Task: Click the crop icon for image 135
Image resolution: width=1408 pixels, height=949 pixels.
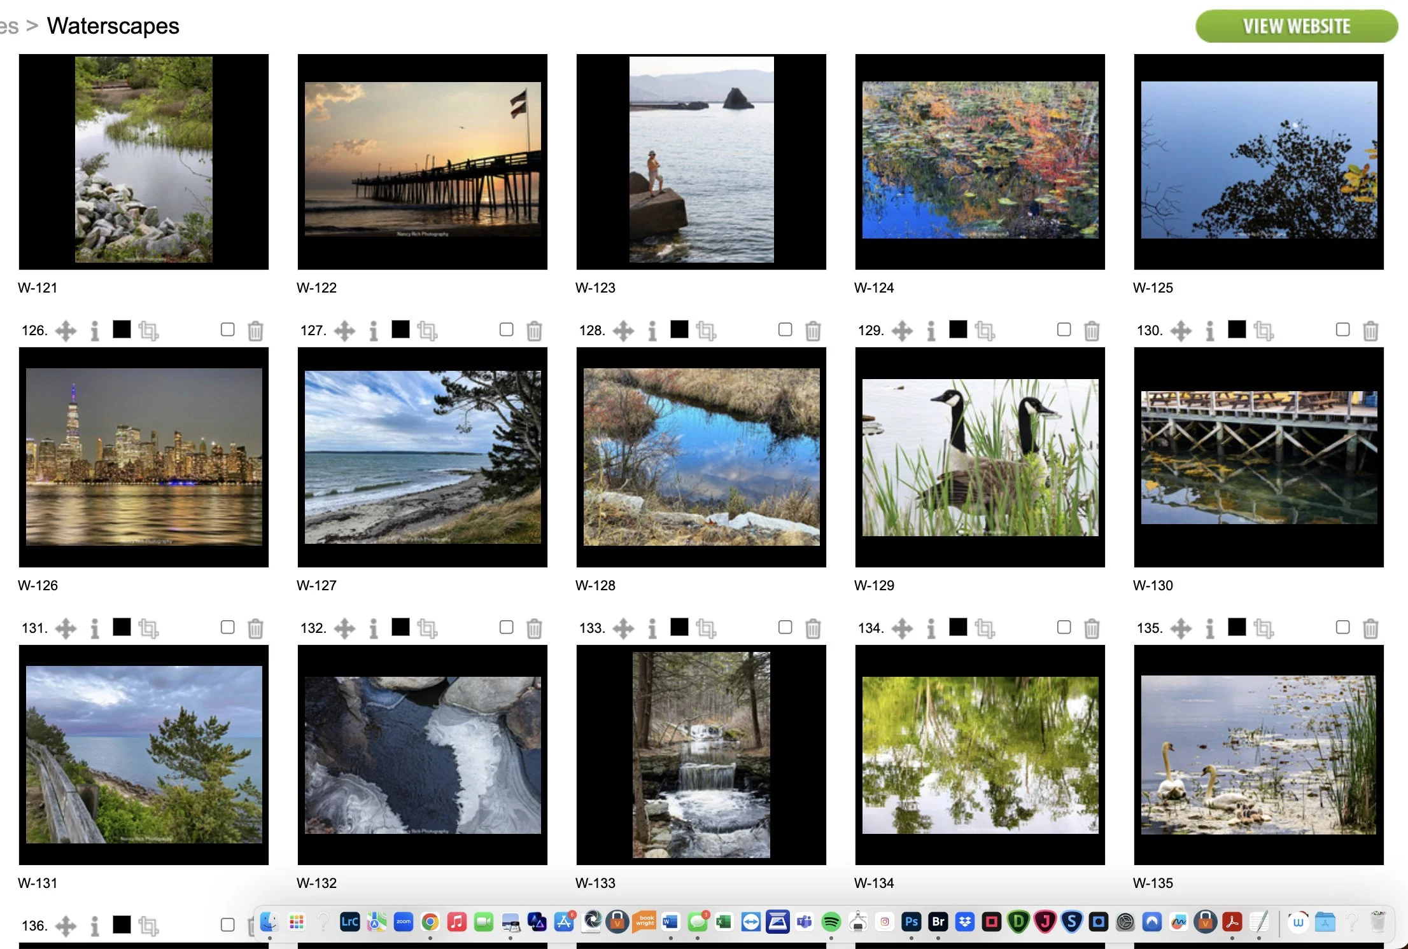Action: [x=1264, y=628]
